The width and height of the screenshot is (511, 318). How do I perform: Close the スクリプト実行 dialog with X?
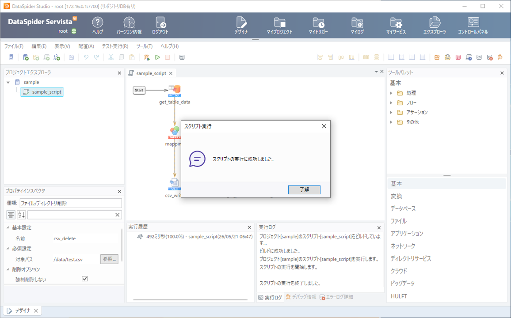[x=324, y=126]
